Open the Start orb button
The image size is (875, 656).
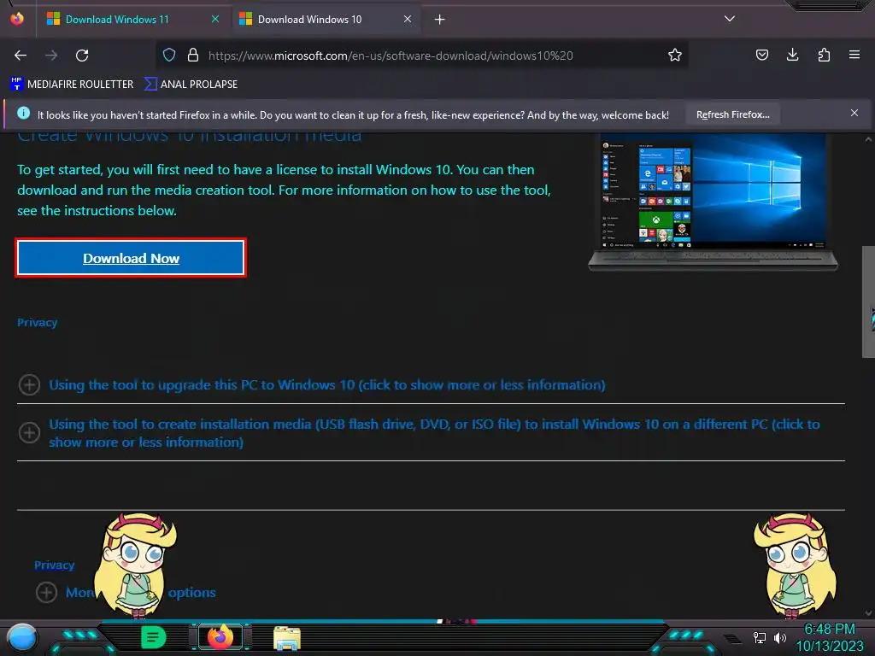click(21, 638)
